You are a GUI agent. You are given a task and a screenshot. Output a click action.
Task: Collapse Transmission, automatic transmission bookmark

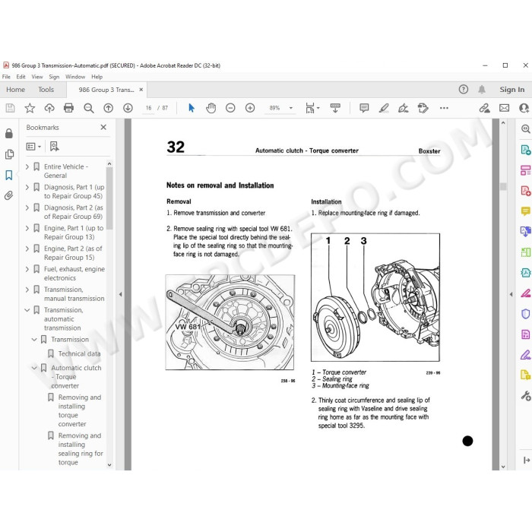tap(27, 310)
